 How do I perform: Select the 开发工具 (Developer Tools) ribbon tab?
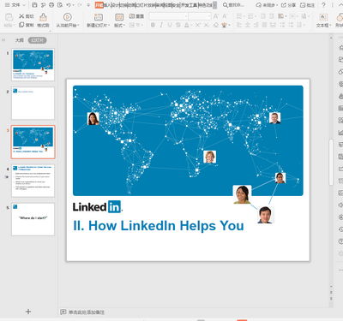click(189, 5)
